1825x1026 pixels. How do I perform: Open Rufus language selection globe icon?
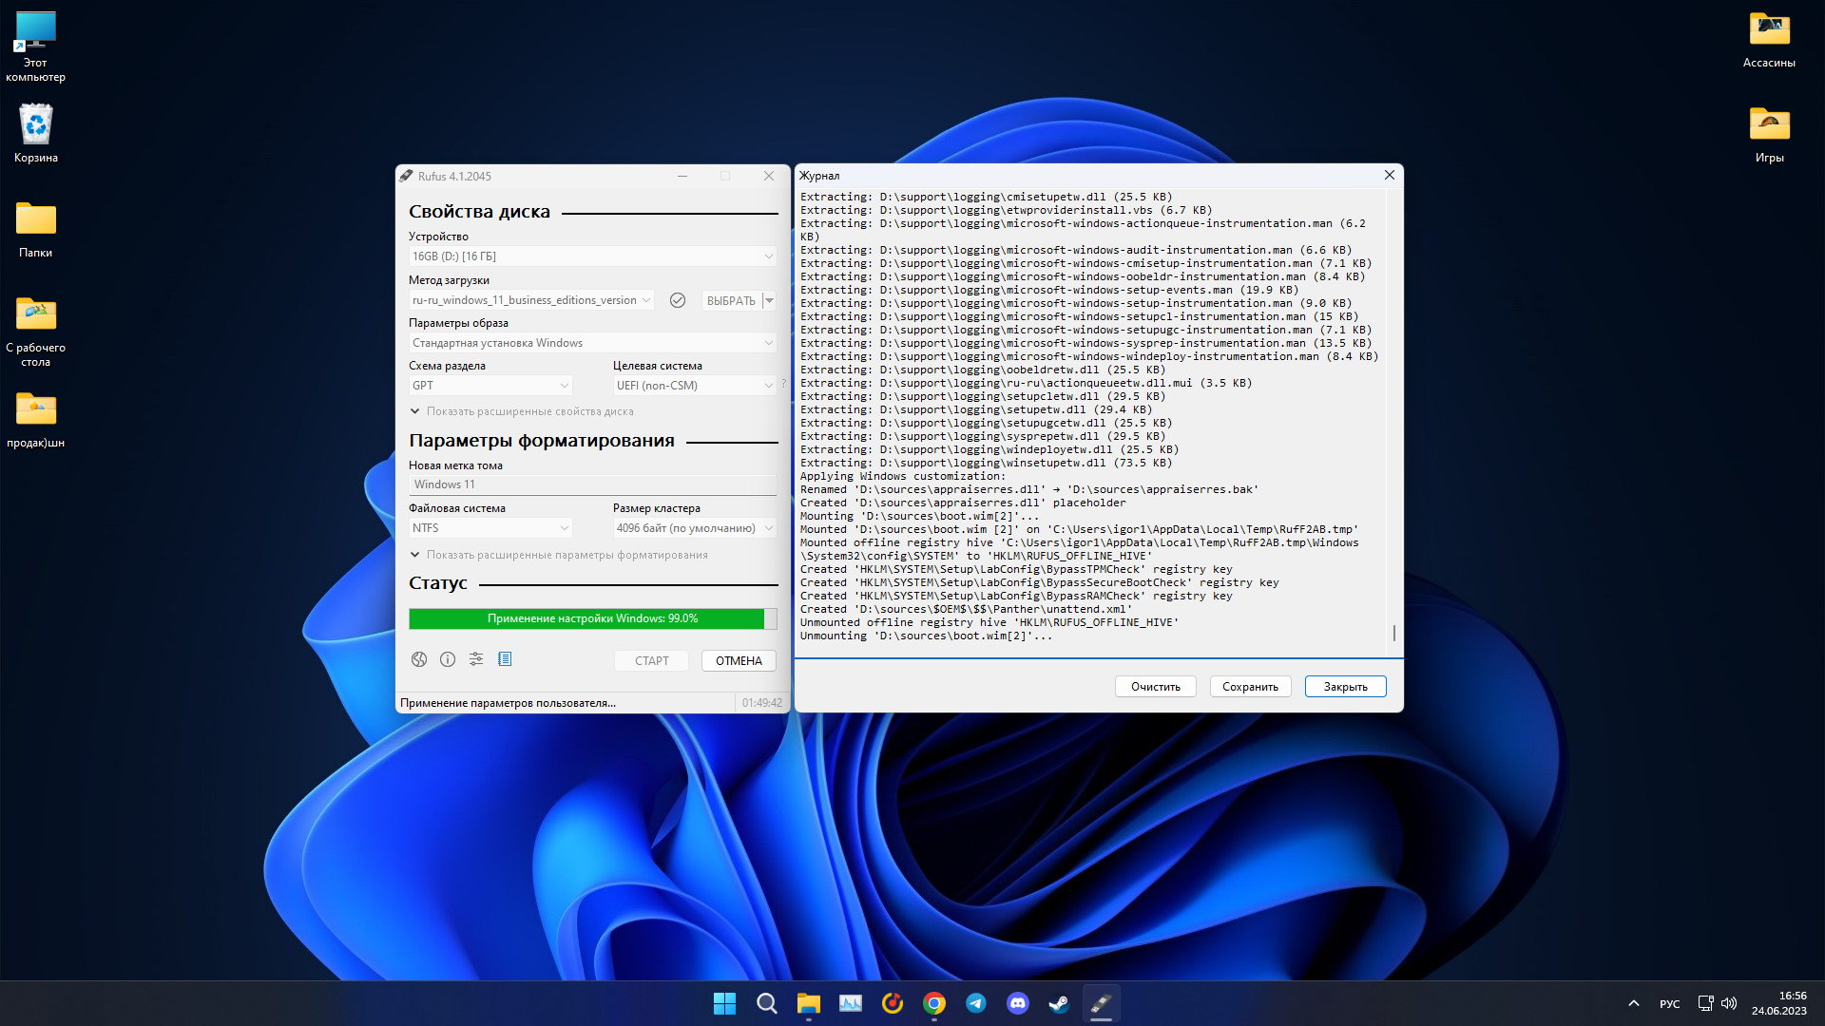(x=419, y=659)
